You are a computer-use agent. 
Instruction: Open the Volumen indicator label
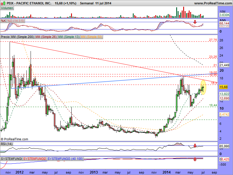point(7,8)
